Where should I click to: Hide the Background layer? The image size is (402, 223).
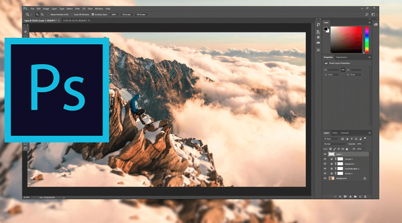[x=325, y=178]
